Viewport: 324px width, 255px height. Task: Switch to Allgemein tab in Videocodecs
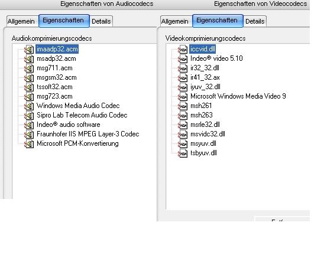pos(175,21)
